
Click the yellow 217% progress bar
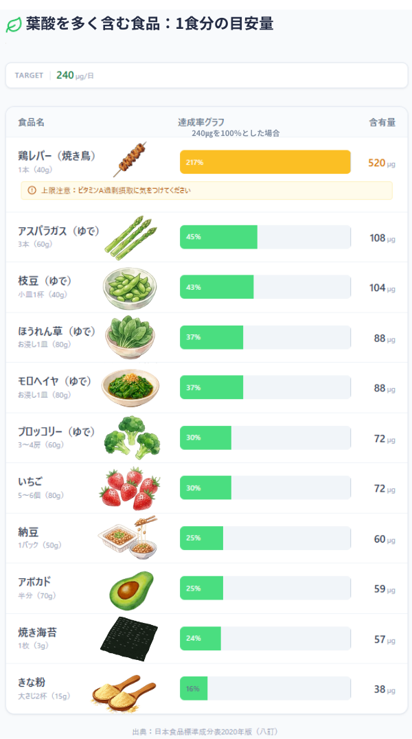pyautogui.click(x=265, y=162)
